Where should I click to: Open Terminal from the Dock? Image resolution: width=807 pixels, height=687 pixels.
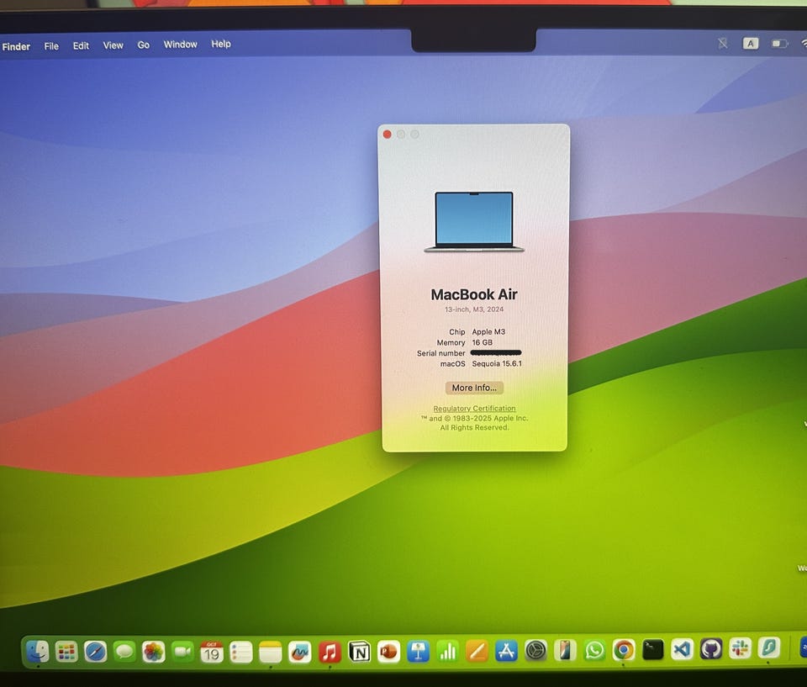click(652, 650)
